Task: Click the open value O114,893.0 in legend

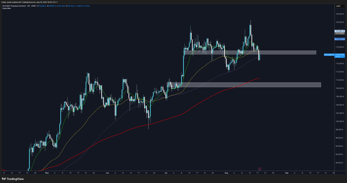Action: 41,6
